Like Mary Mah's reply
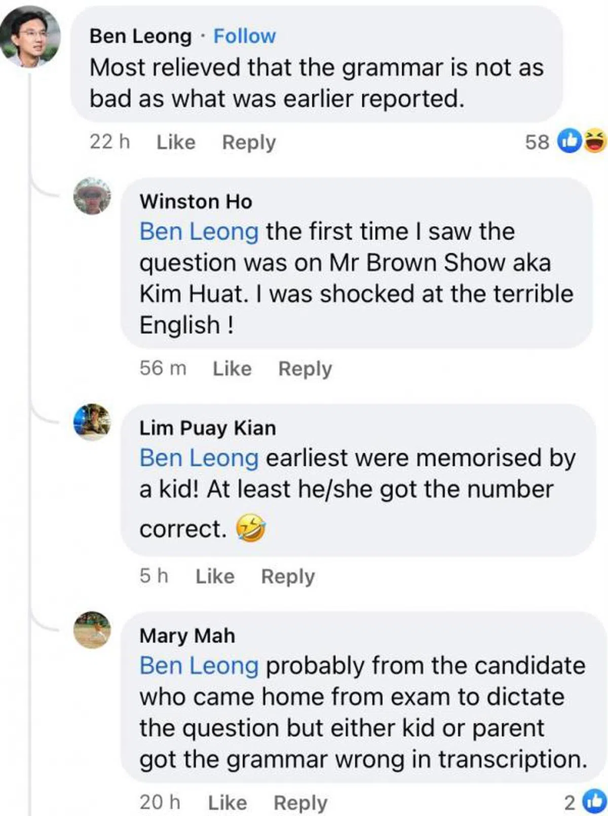The width and height of the screenshot is (608, 816). tap(227, 802)
